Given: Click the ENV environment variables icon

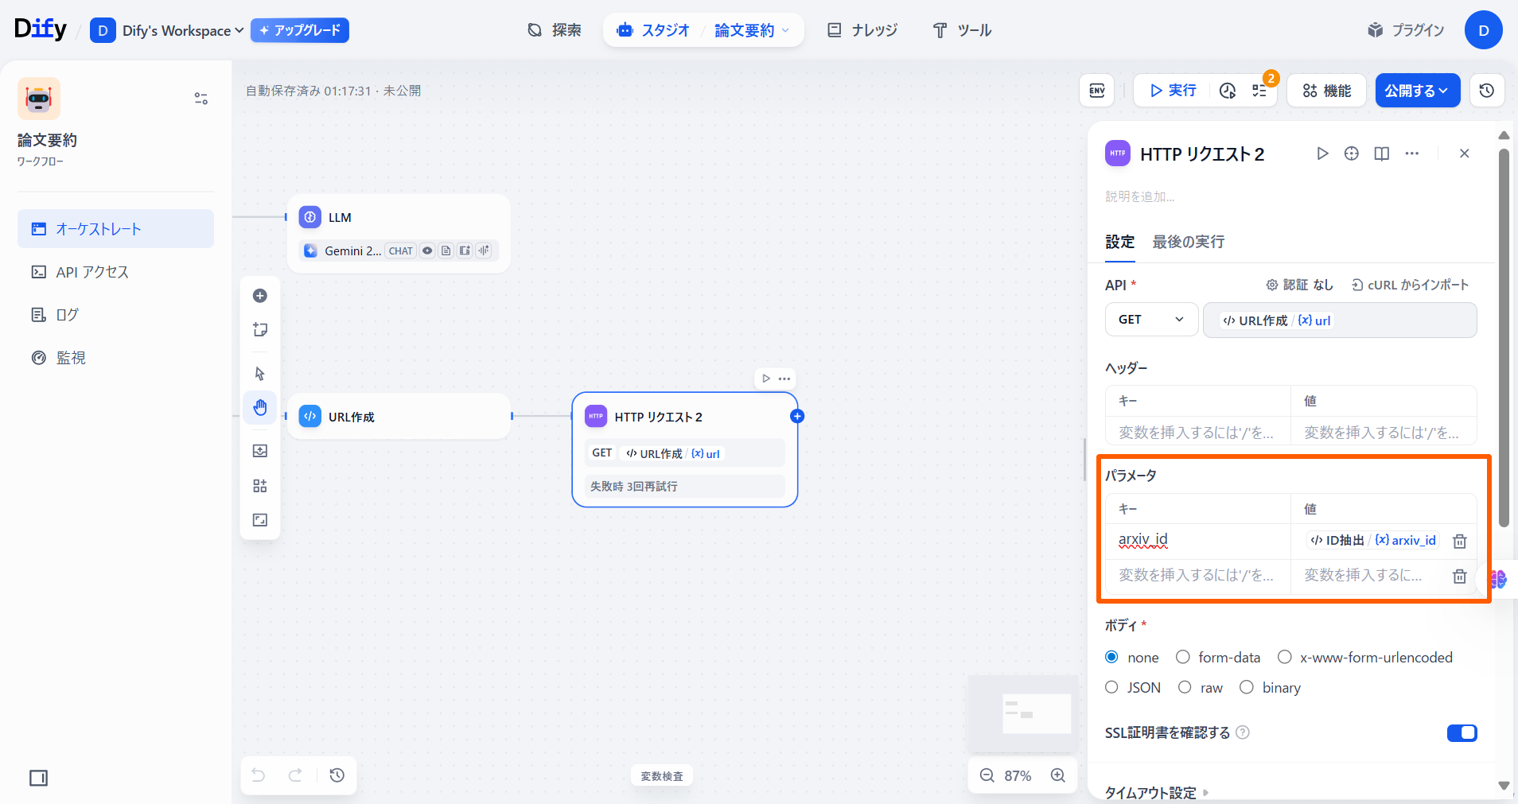Looking at the screenshot, I should [1096, 91].
